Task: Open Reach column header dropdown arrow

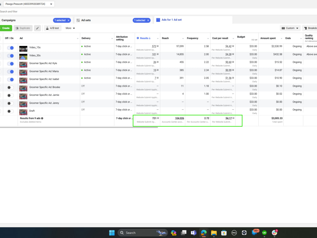Action: (183, 38)
